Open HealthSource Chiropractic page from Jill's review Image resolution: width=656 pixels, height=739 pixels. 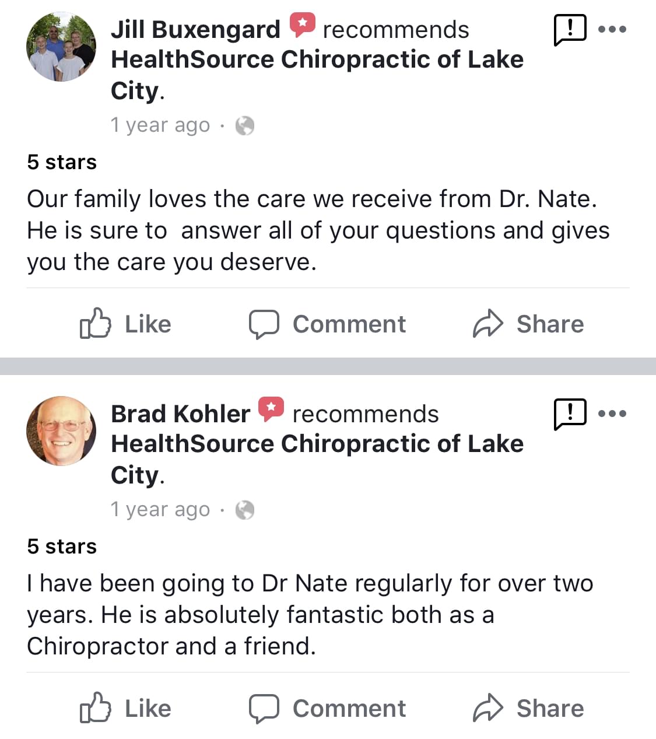(317, 60)
